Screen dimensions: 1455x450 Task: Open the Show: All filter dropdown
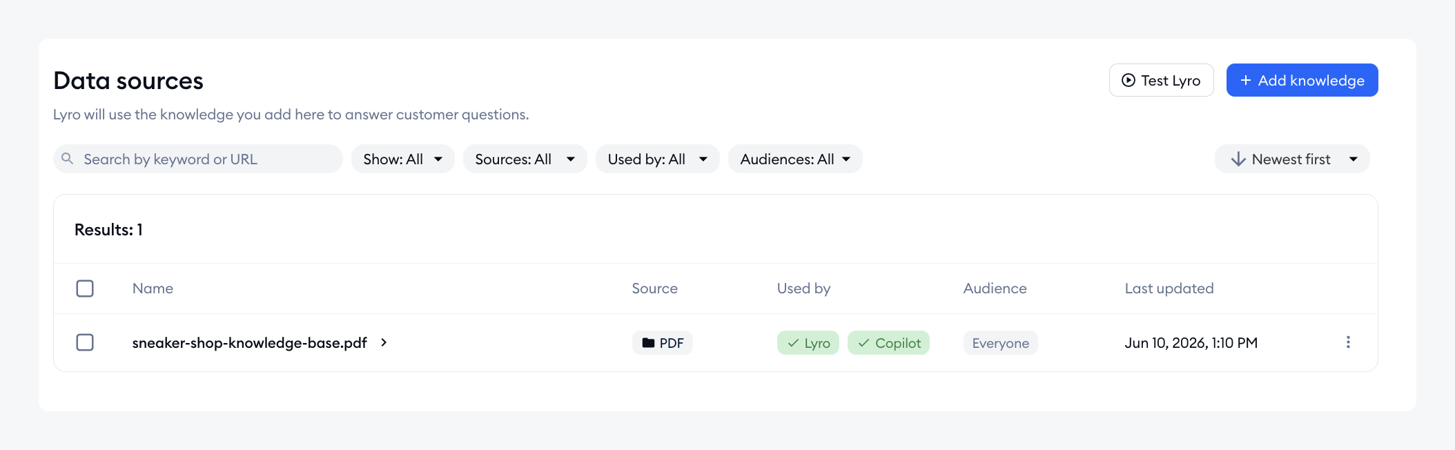pos(403,159)
